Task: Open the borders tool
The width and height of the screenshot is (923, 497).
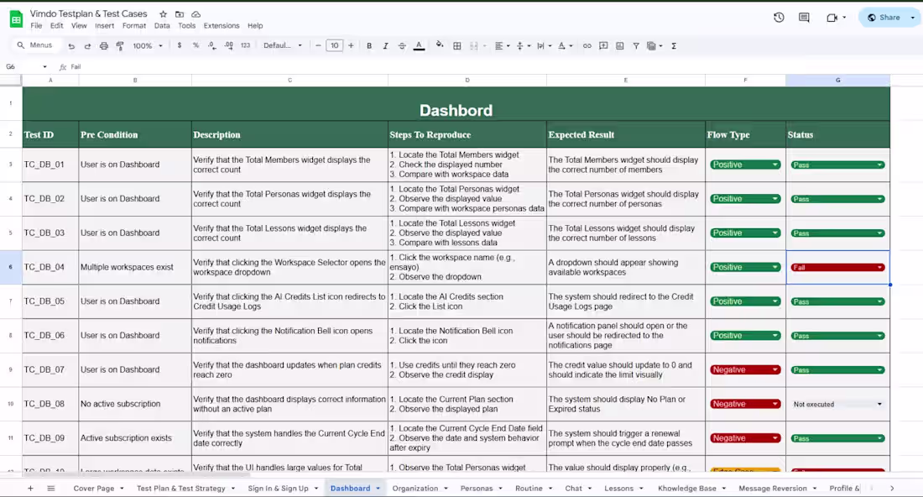Action: (456, 45)
